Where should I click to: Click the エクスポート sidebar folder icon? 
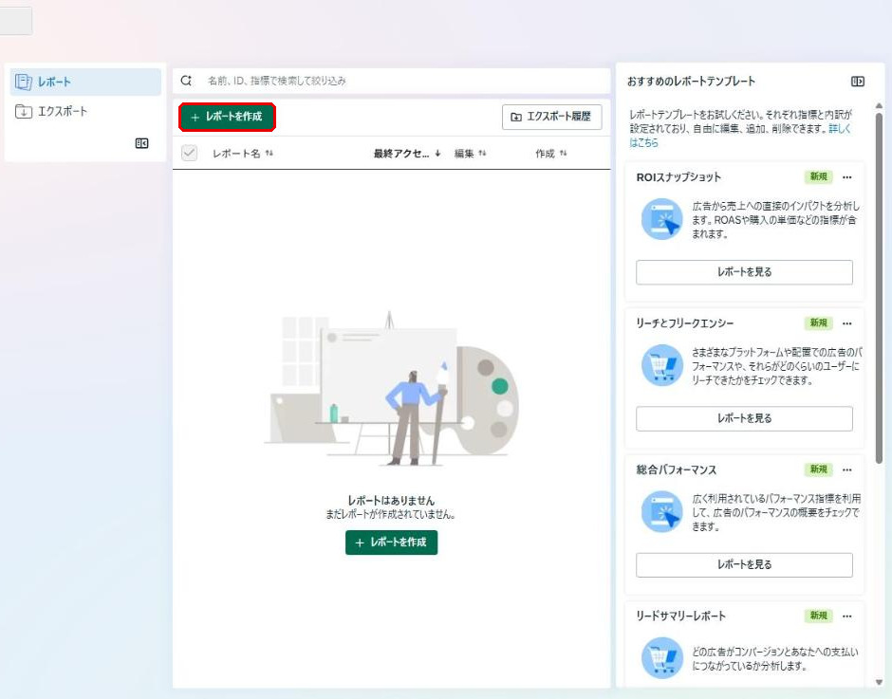[x=24, y=112]
